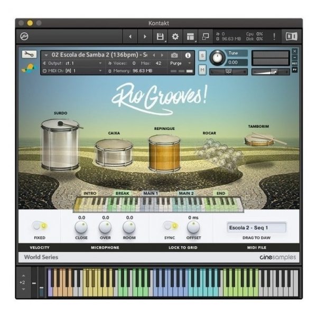Viewport: 317px width, 317px height.
Task: Decrease keyboard octave with down arrow
Action: pyautogui.click(x=23, y=290)
